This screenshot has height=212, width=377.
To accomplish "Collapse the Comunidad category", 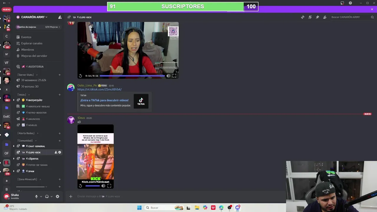I will (26, 140).
